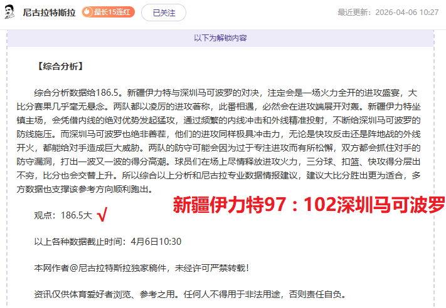
Task: Click the 以上各种数据截止时间 line
Action: [108, 242]
